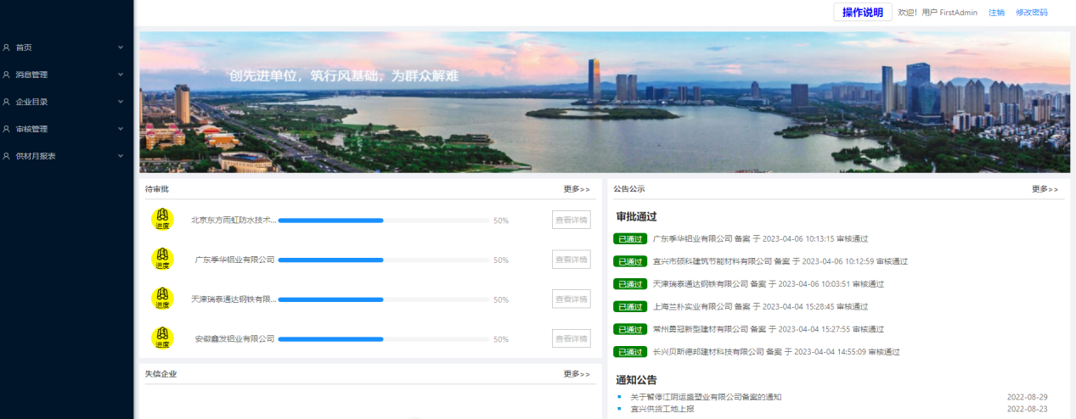Viewport: 1076px width, 419px height.
Task: Open the 操作说明 button
Action: [x=862, y=12]
